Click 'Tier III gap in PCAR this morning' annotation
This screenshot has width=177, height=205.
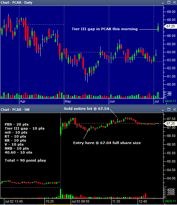pyautogui.click(x=105, y=29)
